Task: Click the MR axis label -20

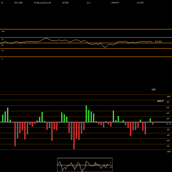Action: tap(168, 130)
